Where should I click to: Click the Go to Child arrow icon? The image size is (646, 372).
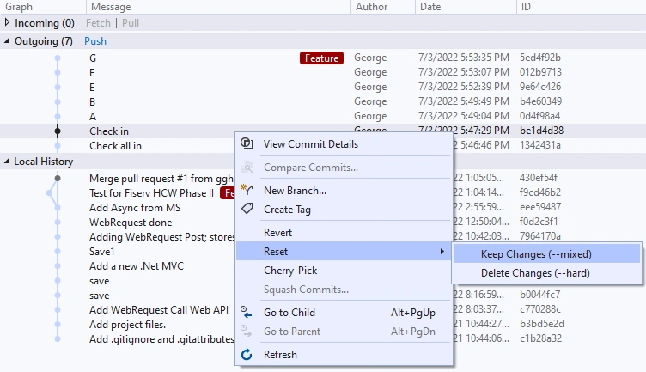246,312
